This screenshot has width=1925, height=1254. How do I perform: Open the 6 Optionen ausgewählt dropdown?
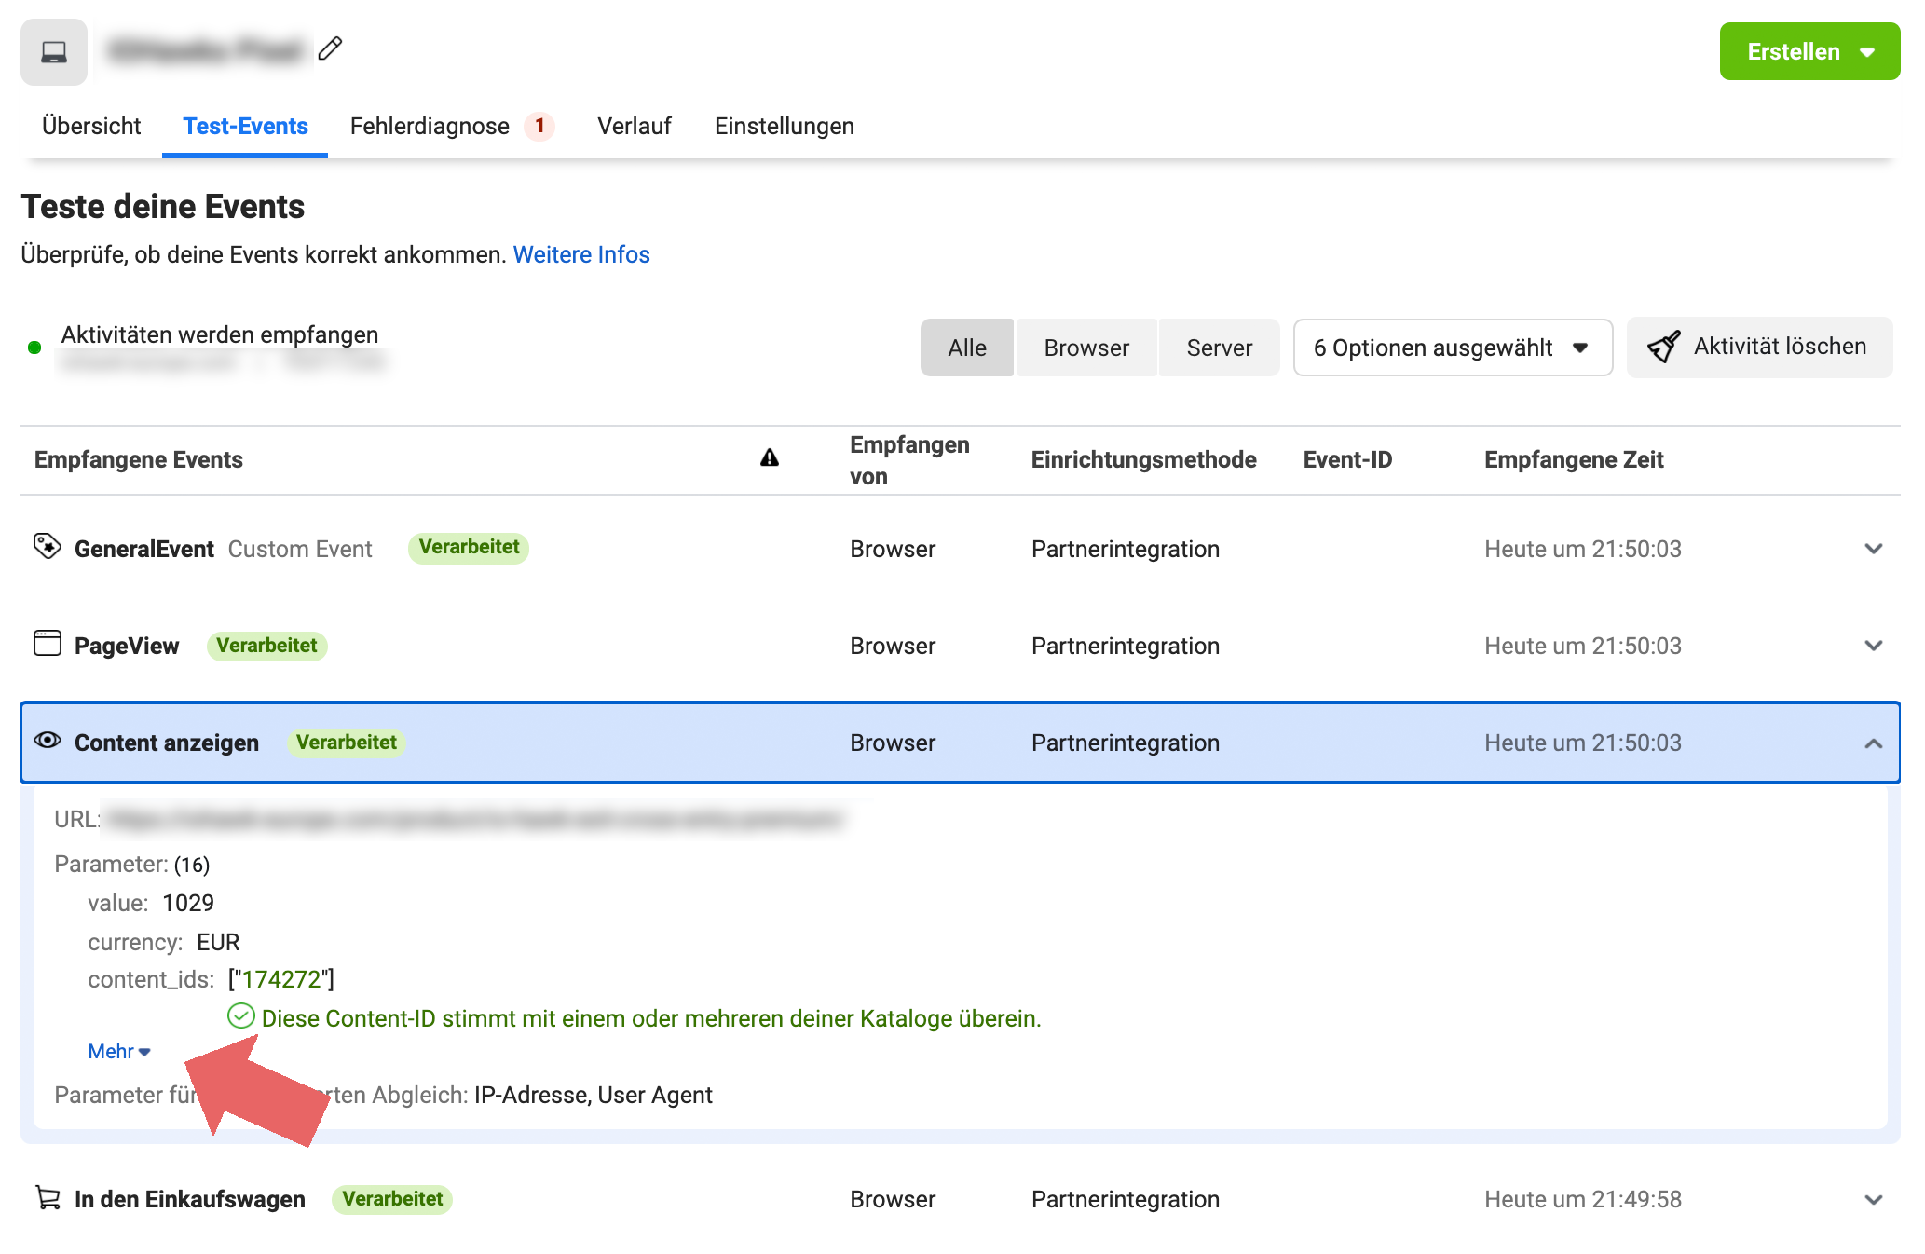tap(1452, 348)
